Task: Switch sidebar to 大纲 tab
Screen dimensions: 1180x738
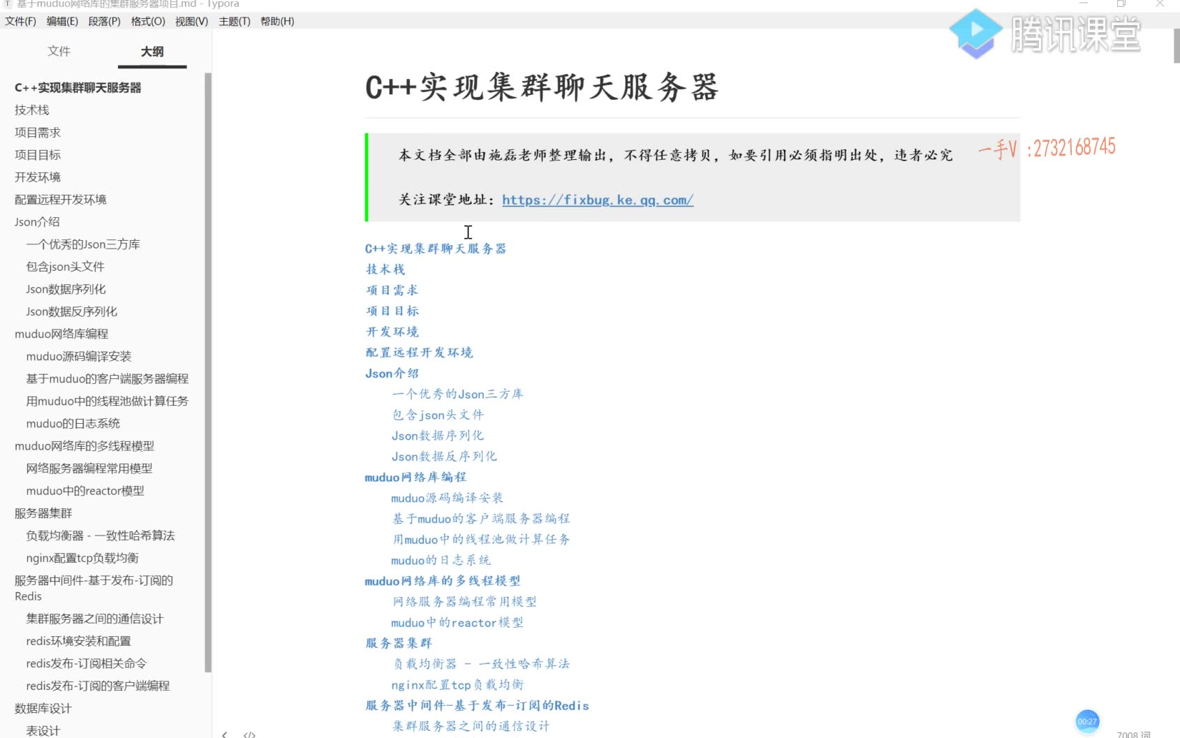Action: (152, 51)
